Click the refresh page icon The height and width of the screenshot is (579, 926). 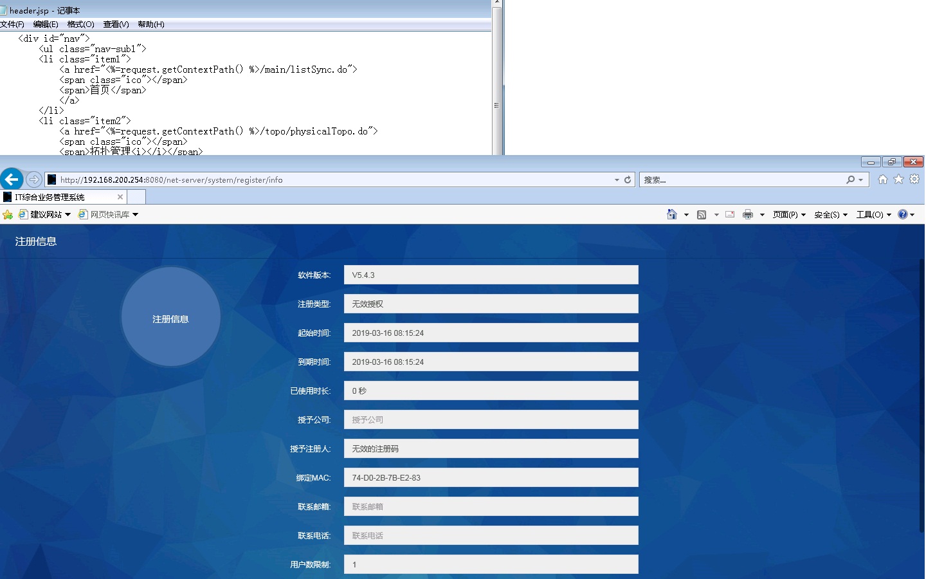coord(628,180)
